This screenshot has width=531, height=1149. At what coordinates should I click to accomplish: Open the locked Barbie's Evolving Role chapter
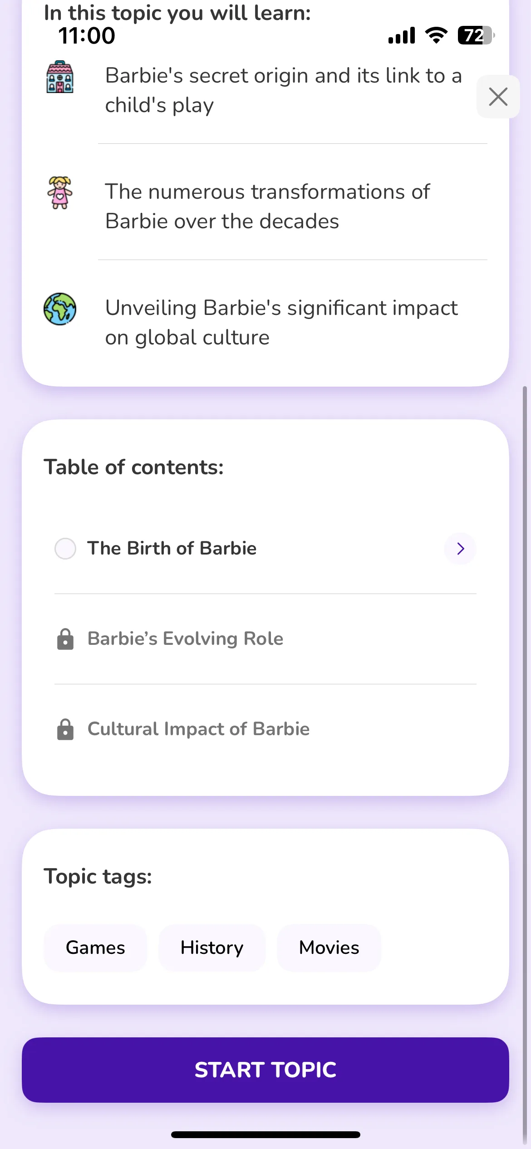(265, 639)
